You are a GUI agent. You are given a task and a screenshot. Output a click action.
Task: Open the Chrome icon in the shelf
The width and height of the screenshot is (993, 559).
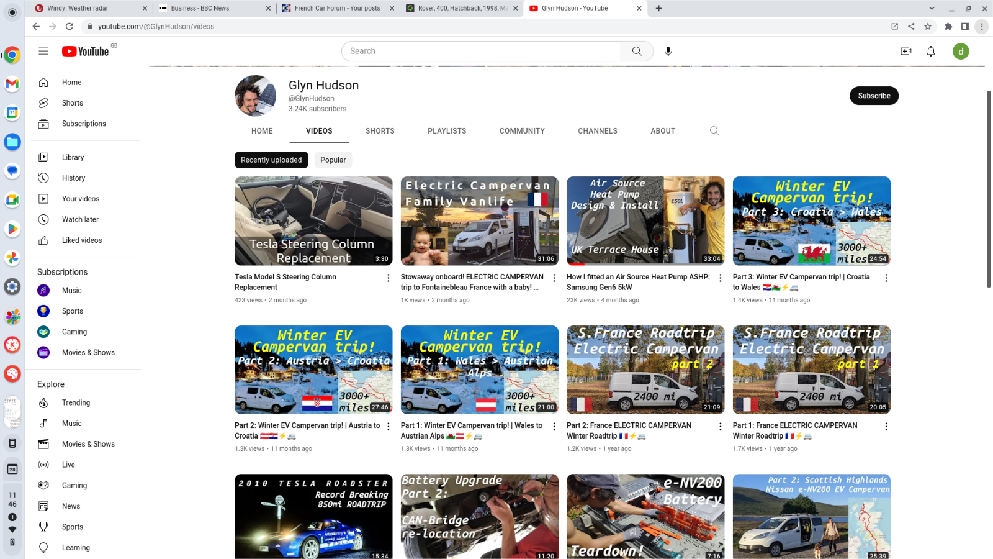pyautogui.click(x=12, y=55)
